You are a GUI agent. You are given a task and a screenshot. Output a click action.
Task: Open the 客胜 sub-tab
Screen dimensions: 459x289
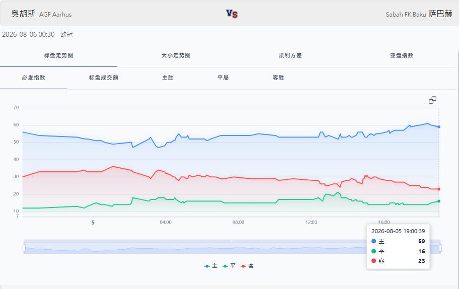278,78
